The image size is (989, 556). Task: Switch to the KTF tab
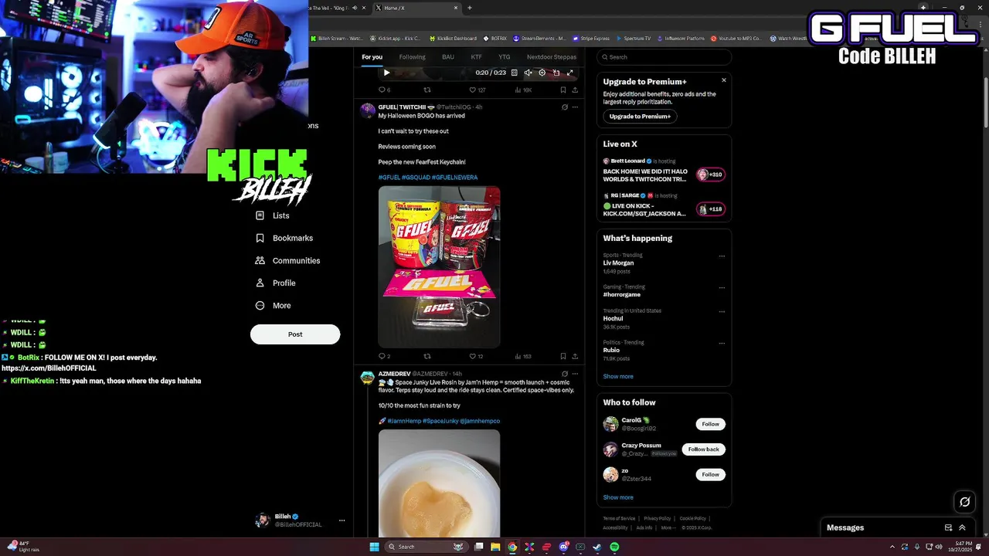pyautogui.click(x=476, y=57)
